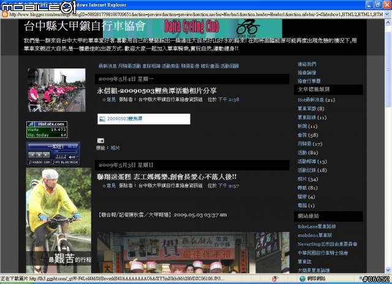The width and height of the screenshot is (392, 284).
Task: Open the 活動剪影 navigation tab
Action: [170, 66]
